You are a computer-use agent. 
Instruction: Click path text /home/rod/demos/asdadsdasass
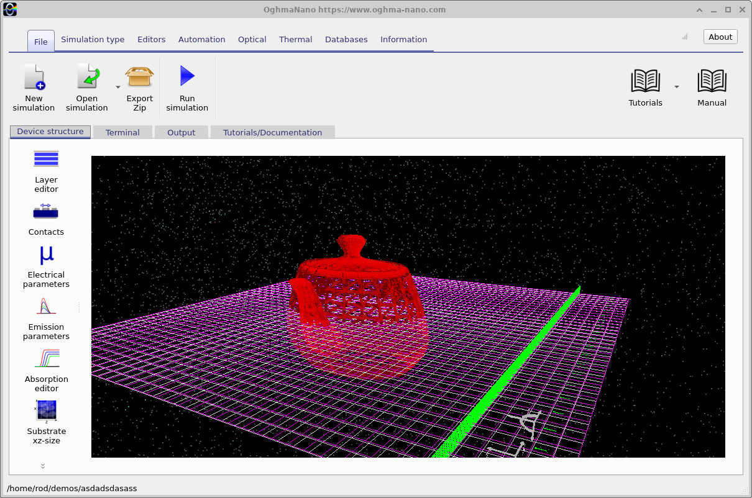coord(71,488)
